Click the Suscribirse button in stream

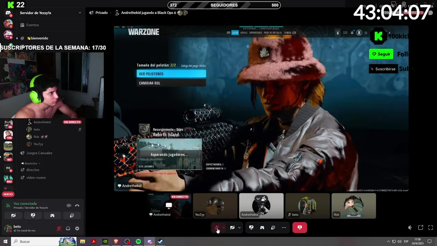pos(383,69)
